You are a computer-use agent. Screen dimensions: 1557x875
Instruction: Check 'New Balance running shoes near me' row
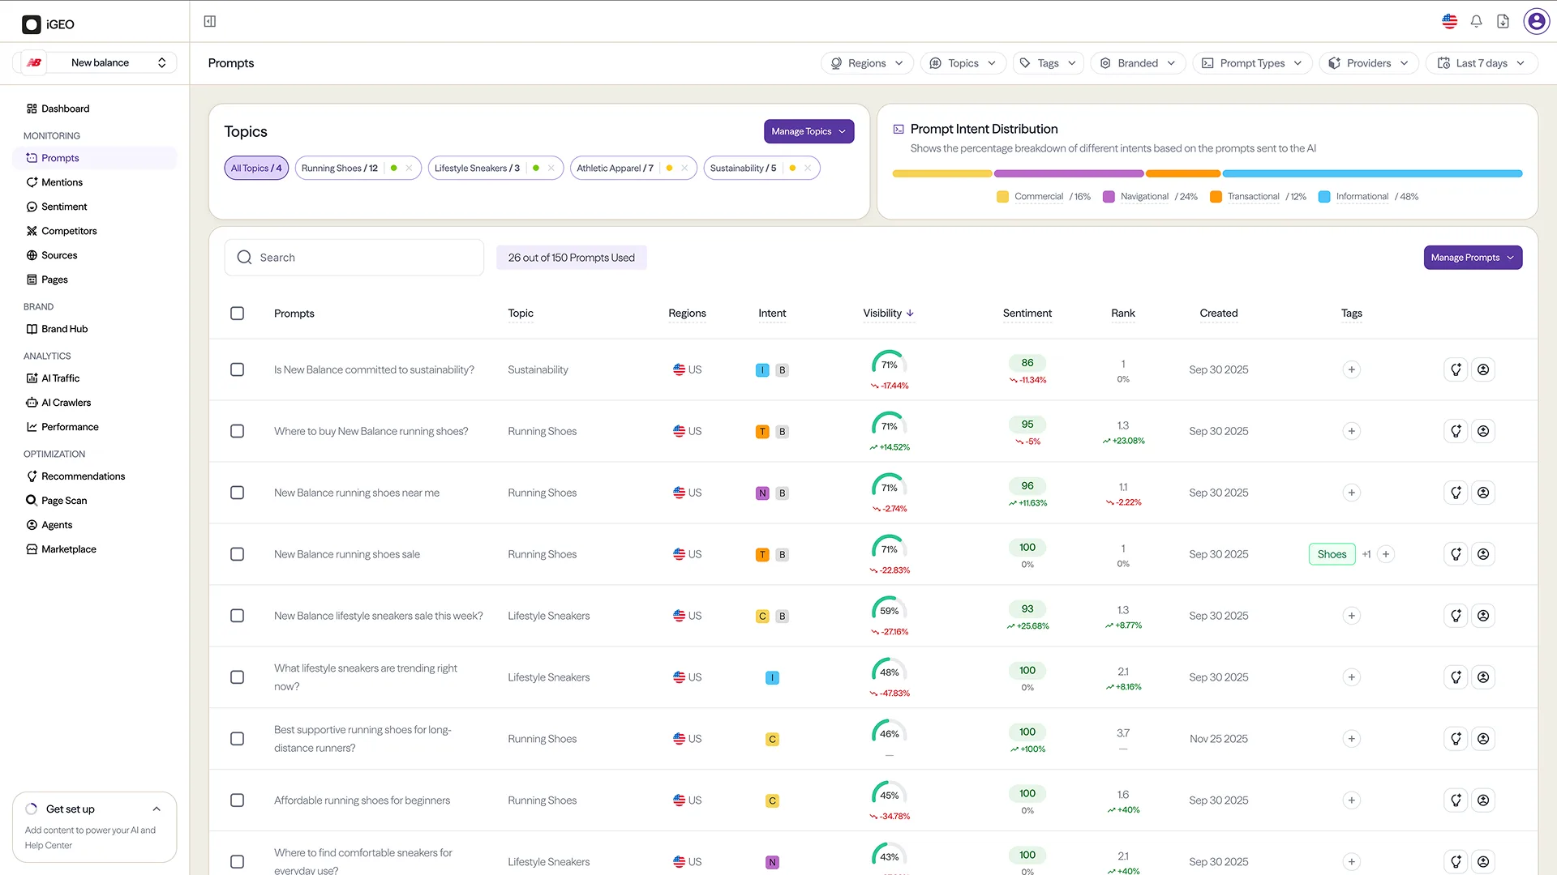237,493
